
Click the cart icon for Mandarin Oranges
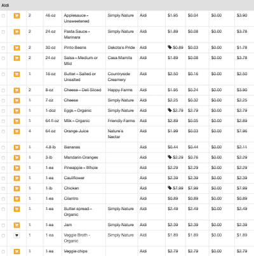click(17, 158)
